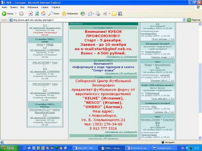Go to the Home page icon

click(43, 14)
